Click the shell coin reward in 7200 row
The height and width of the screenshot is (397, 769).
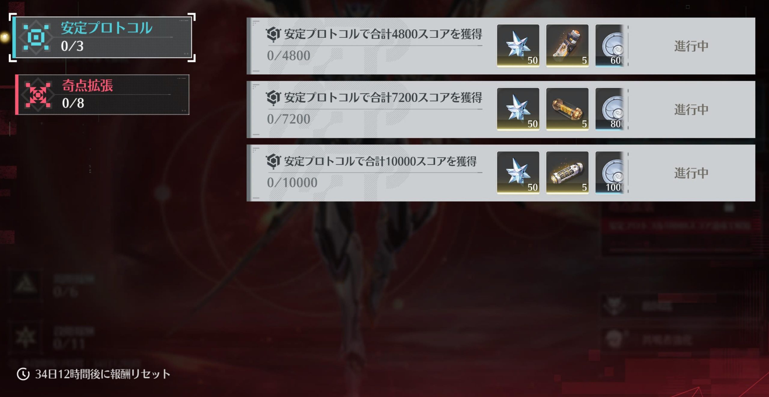click(610, 109)
